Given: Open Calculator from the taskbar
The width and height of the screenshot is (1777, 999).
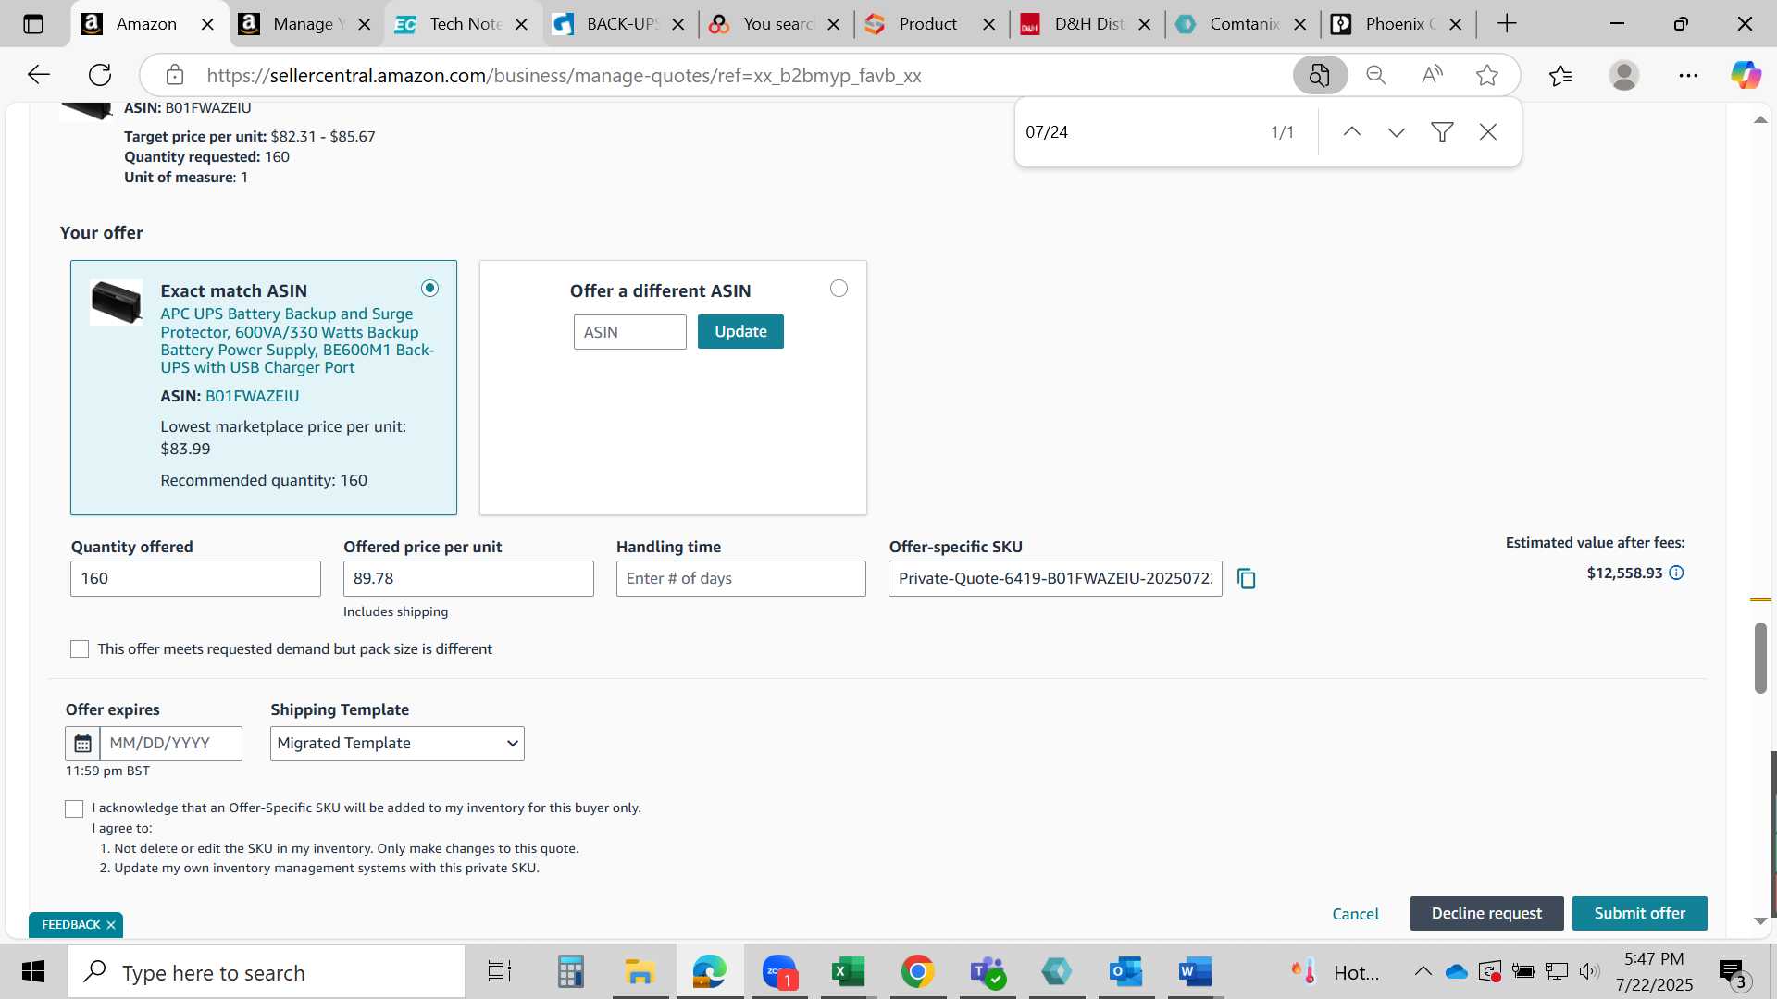Looking at the screenshot, I should coord(570,972).
